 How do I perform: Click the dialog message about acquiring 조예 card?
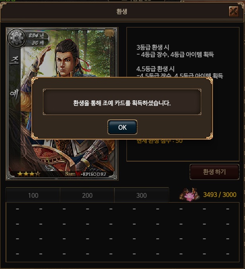pos(122,103)
